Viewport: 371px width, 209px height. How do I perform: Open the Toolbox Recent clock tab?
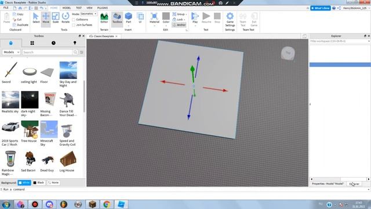[53, 43]
